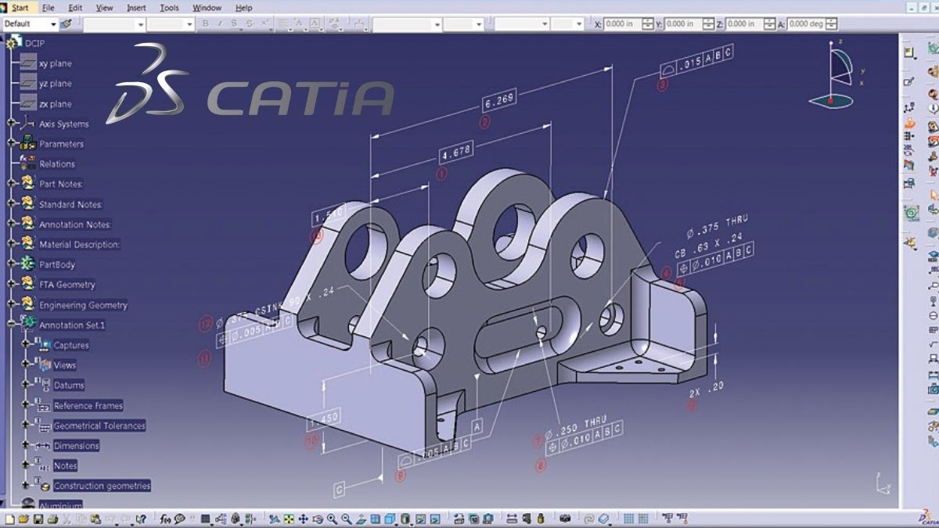
Task: Toggle Italic text formatting
Action: point(220,23)
